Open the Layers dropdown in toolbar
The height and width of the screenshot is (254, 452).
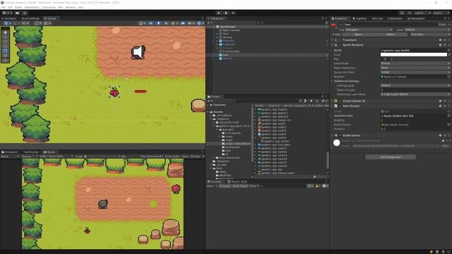(x=422, y=13)
